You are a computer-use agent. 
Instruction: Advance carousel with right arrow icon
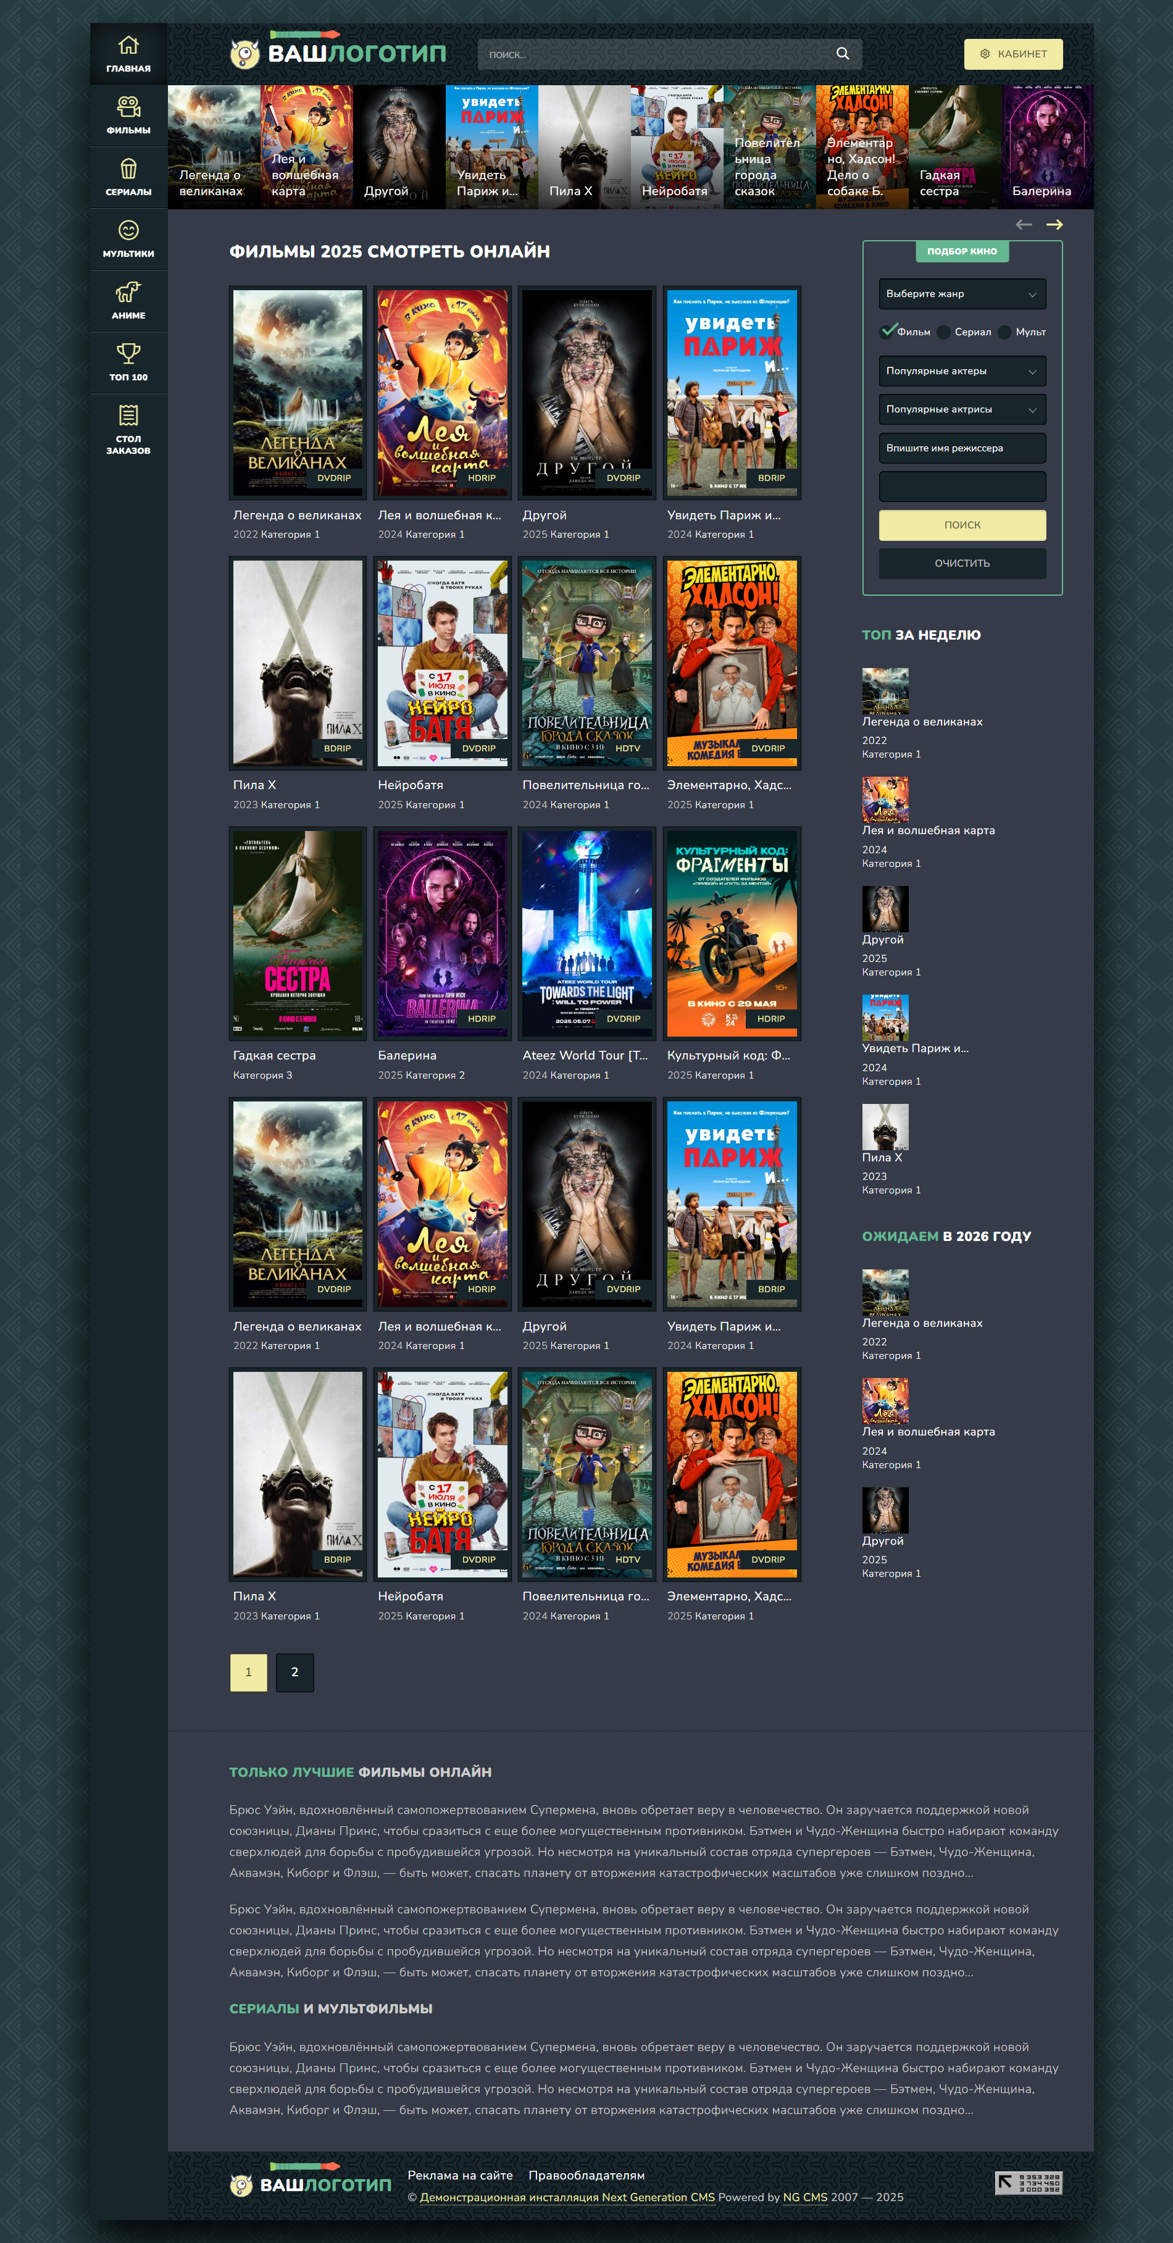(1054, 225)
